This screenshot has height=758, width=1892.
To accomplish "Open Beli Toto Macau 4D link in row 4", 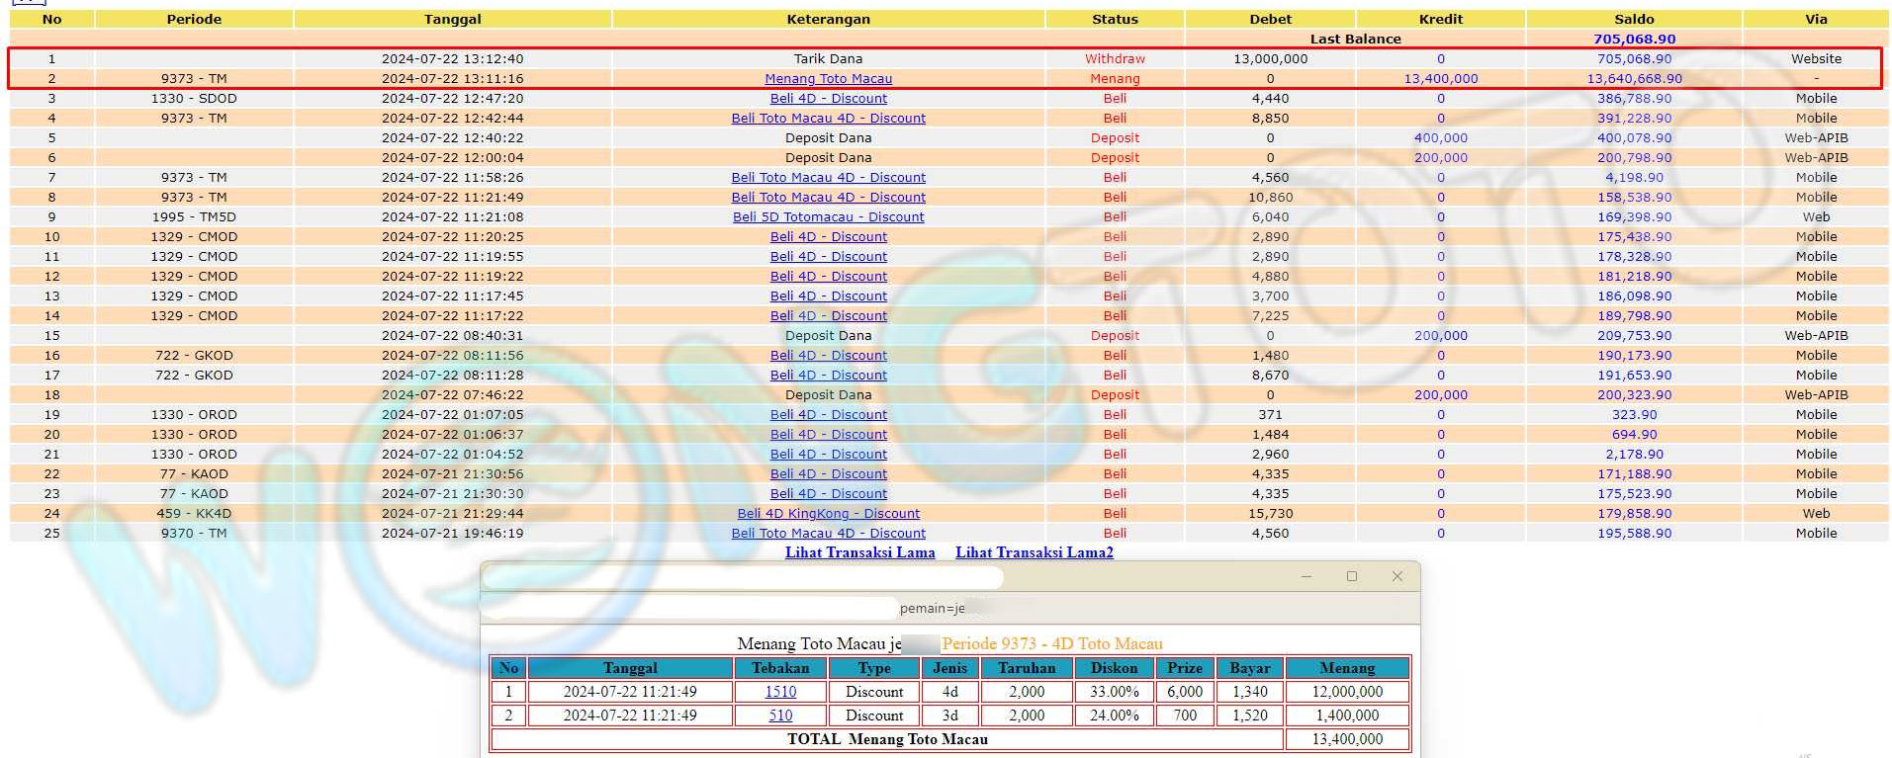I will point(828,119).
